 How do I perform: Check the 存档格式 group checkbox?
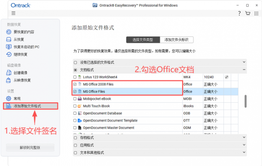pos(76,138)
